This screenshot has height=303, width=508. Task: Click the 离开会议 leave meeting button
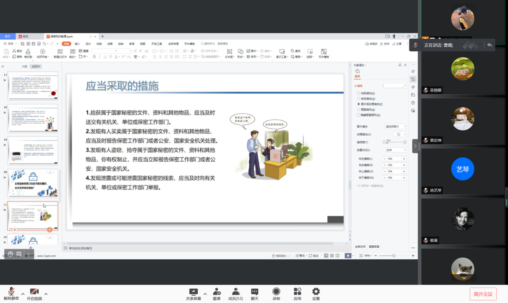pyautogui.click(x=483, y=294)
